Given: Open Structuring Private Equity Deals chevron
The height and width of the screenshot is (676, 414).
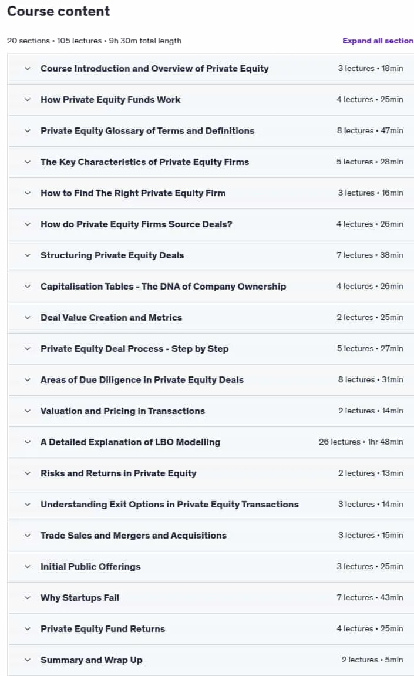Looking at the screenshot, I should coord(28,255).
